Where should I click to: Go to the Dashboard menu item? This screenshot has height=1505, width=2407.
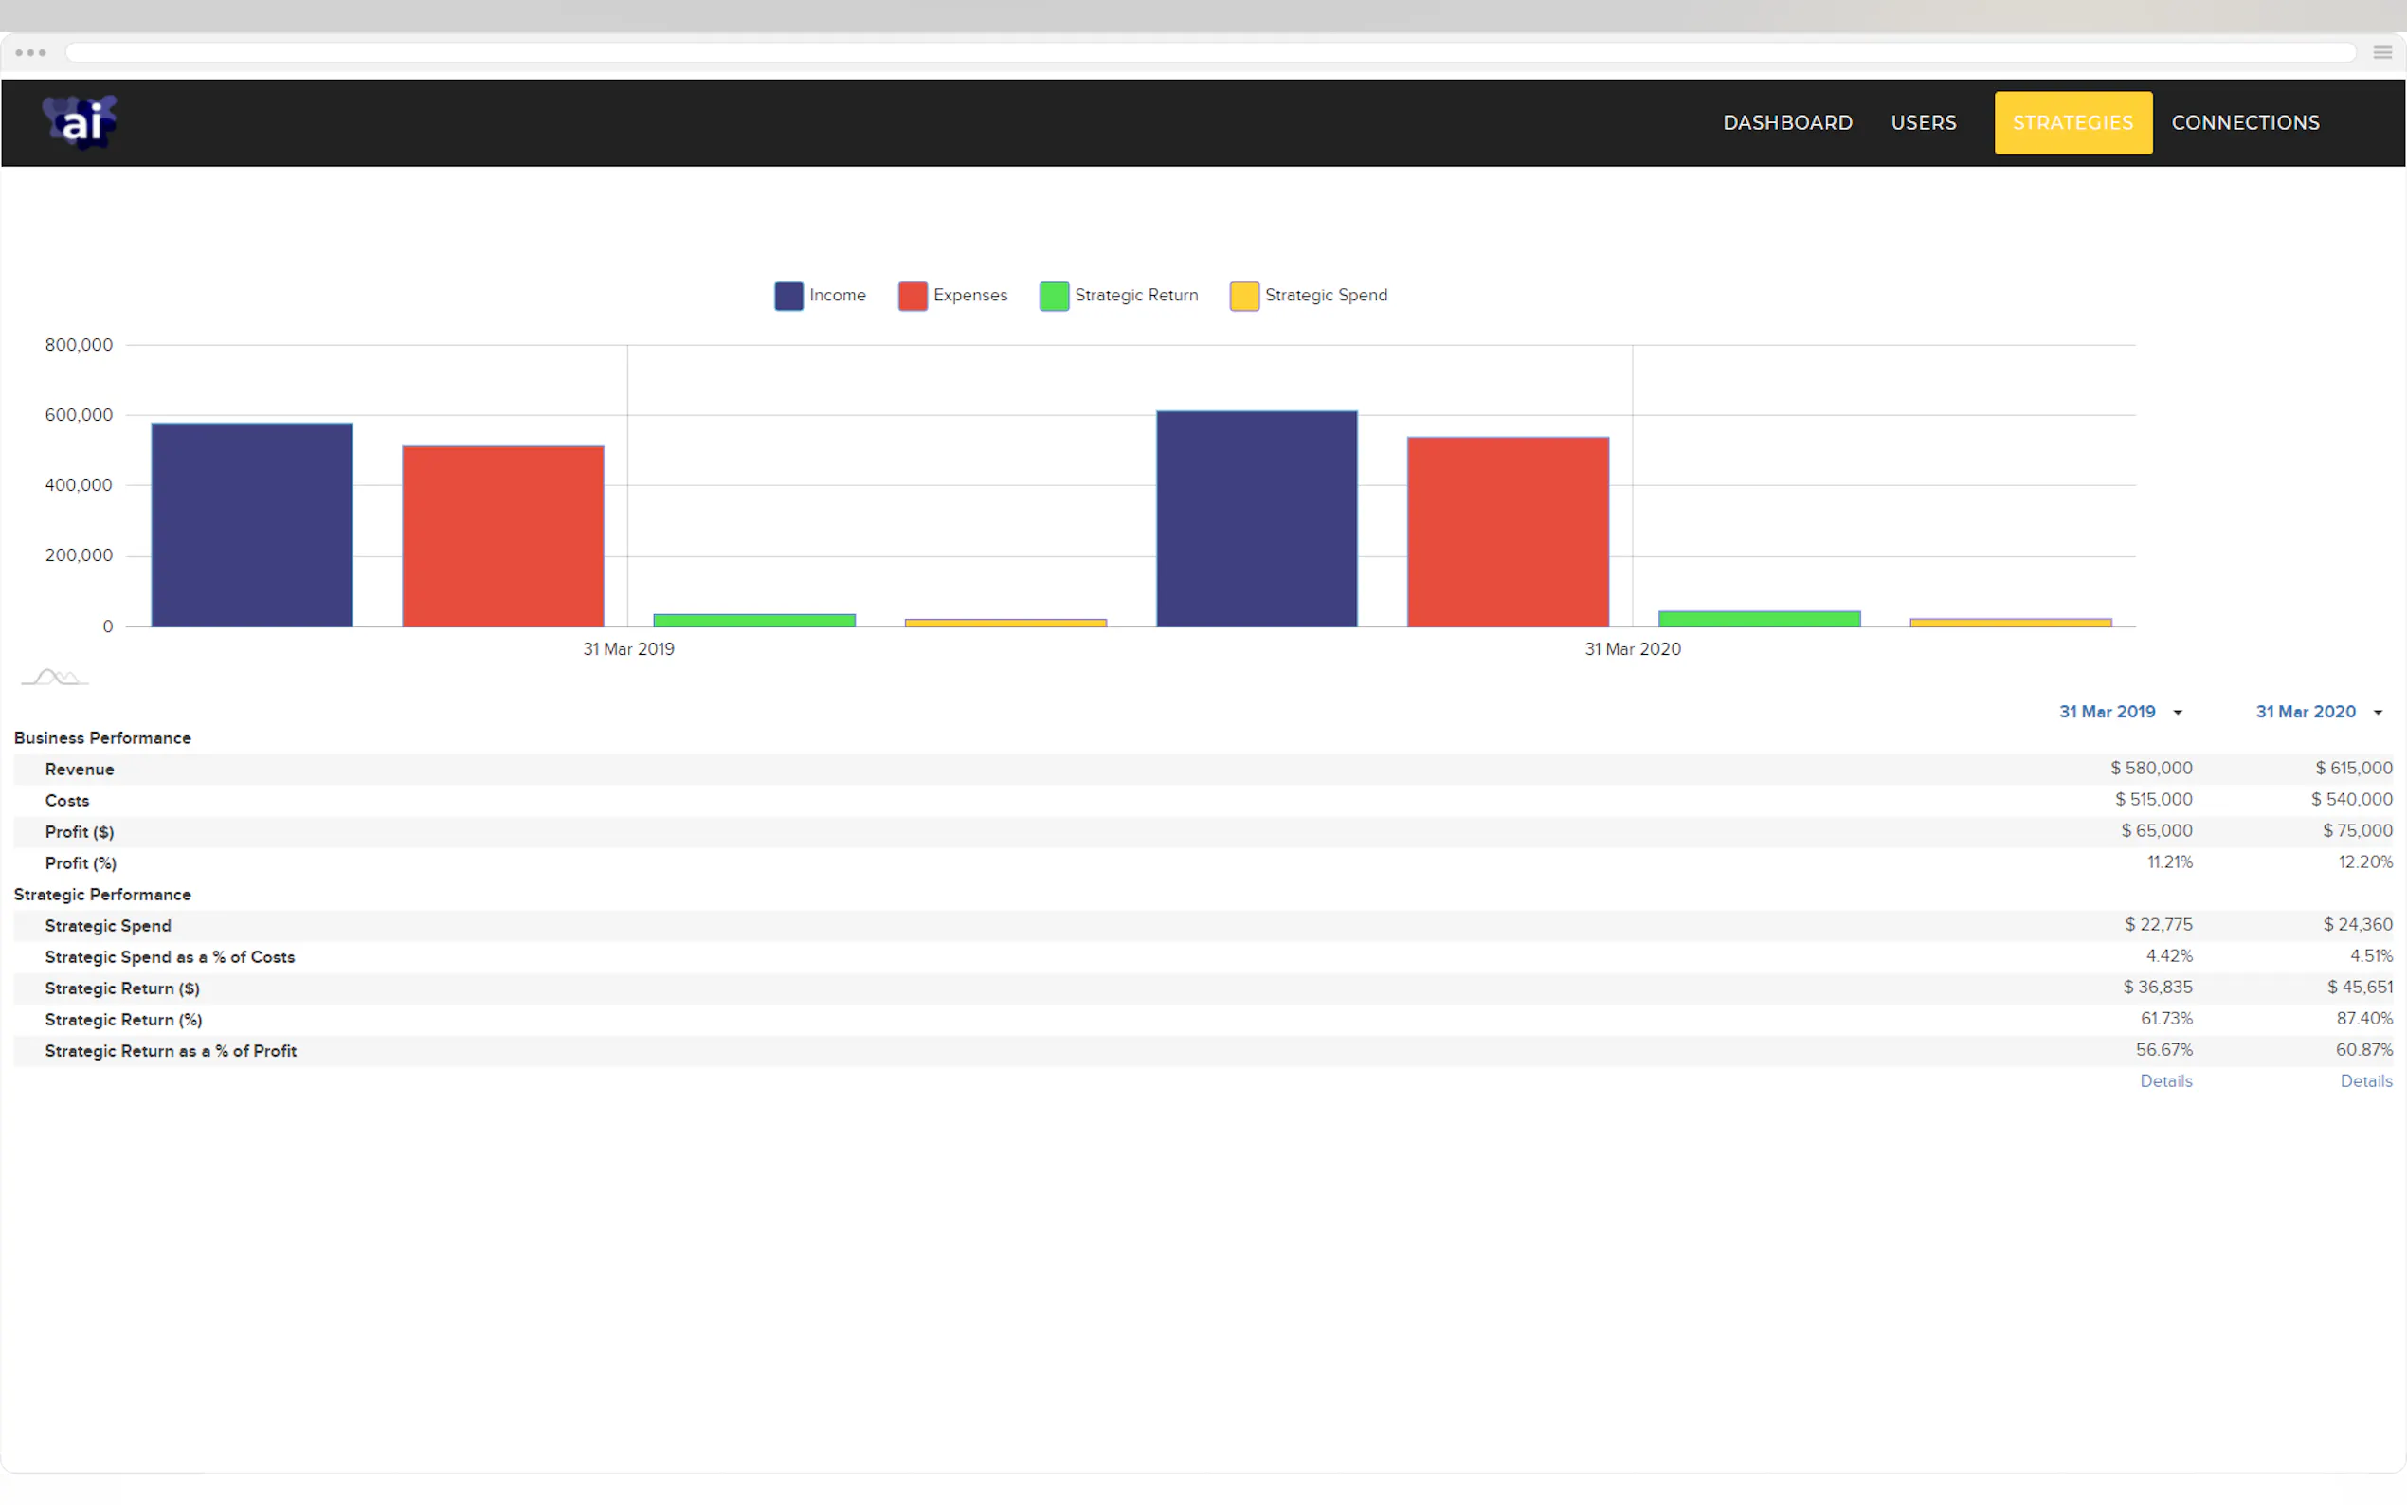point(1787,122)
